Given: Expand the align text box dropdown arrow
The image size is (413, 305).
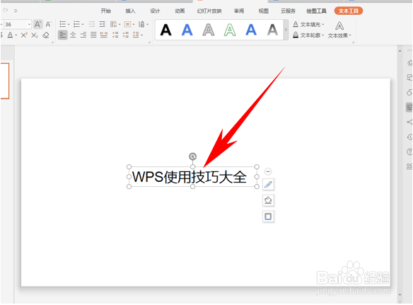Looking at the screenshot, I should tap(134, 25).
